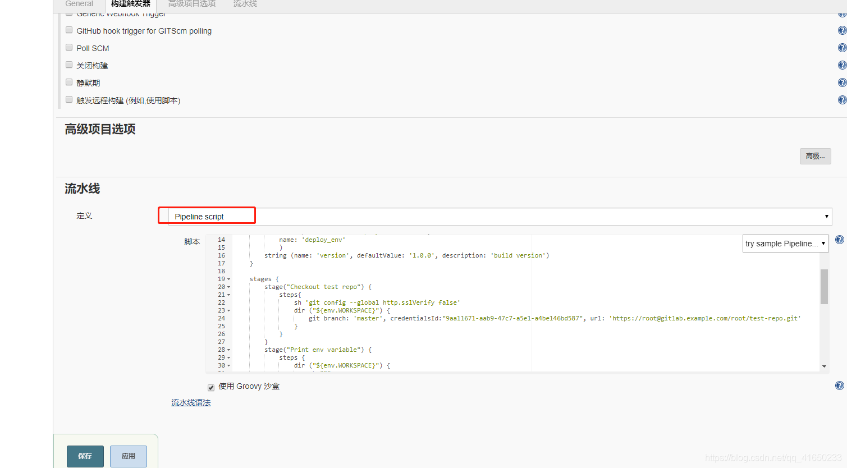This screenshot has width=847, height=468.
Task: Switch to 高级项目选项 tab
Action: (x=192, y=4)
